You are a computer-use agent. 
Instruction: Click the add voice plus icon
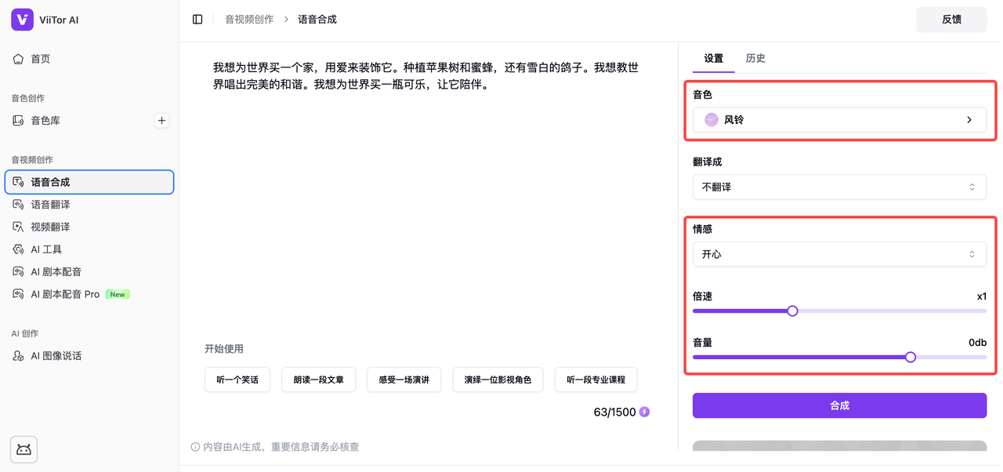(x=161, y=121)
